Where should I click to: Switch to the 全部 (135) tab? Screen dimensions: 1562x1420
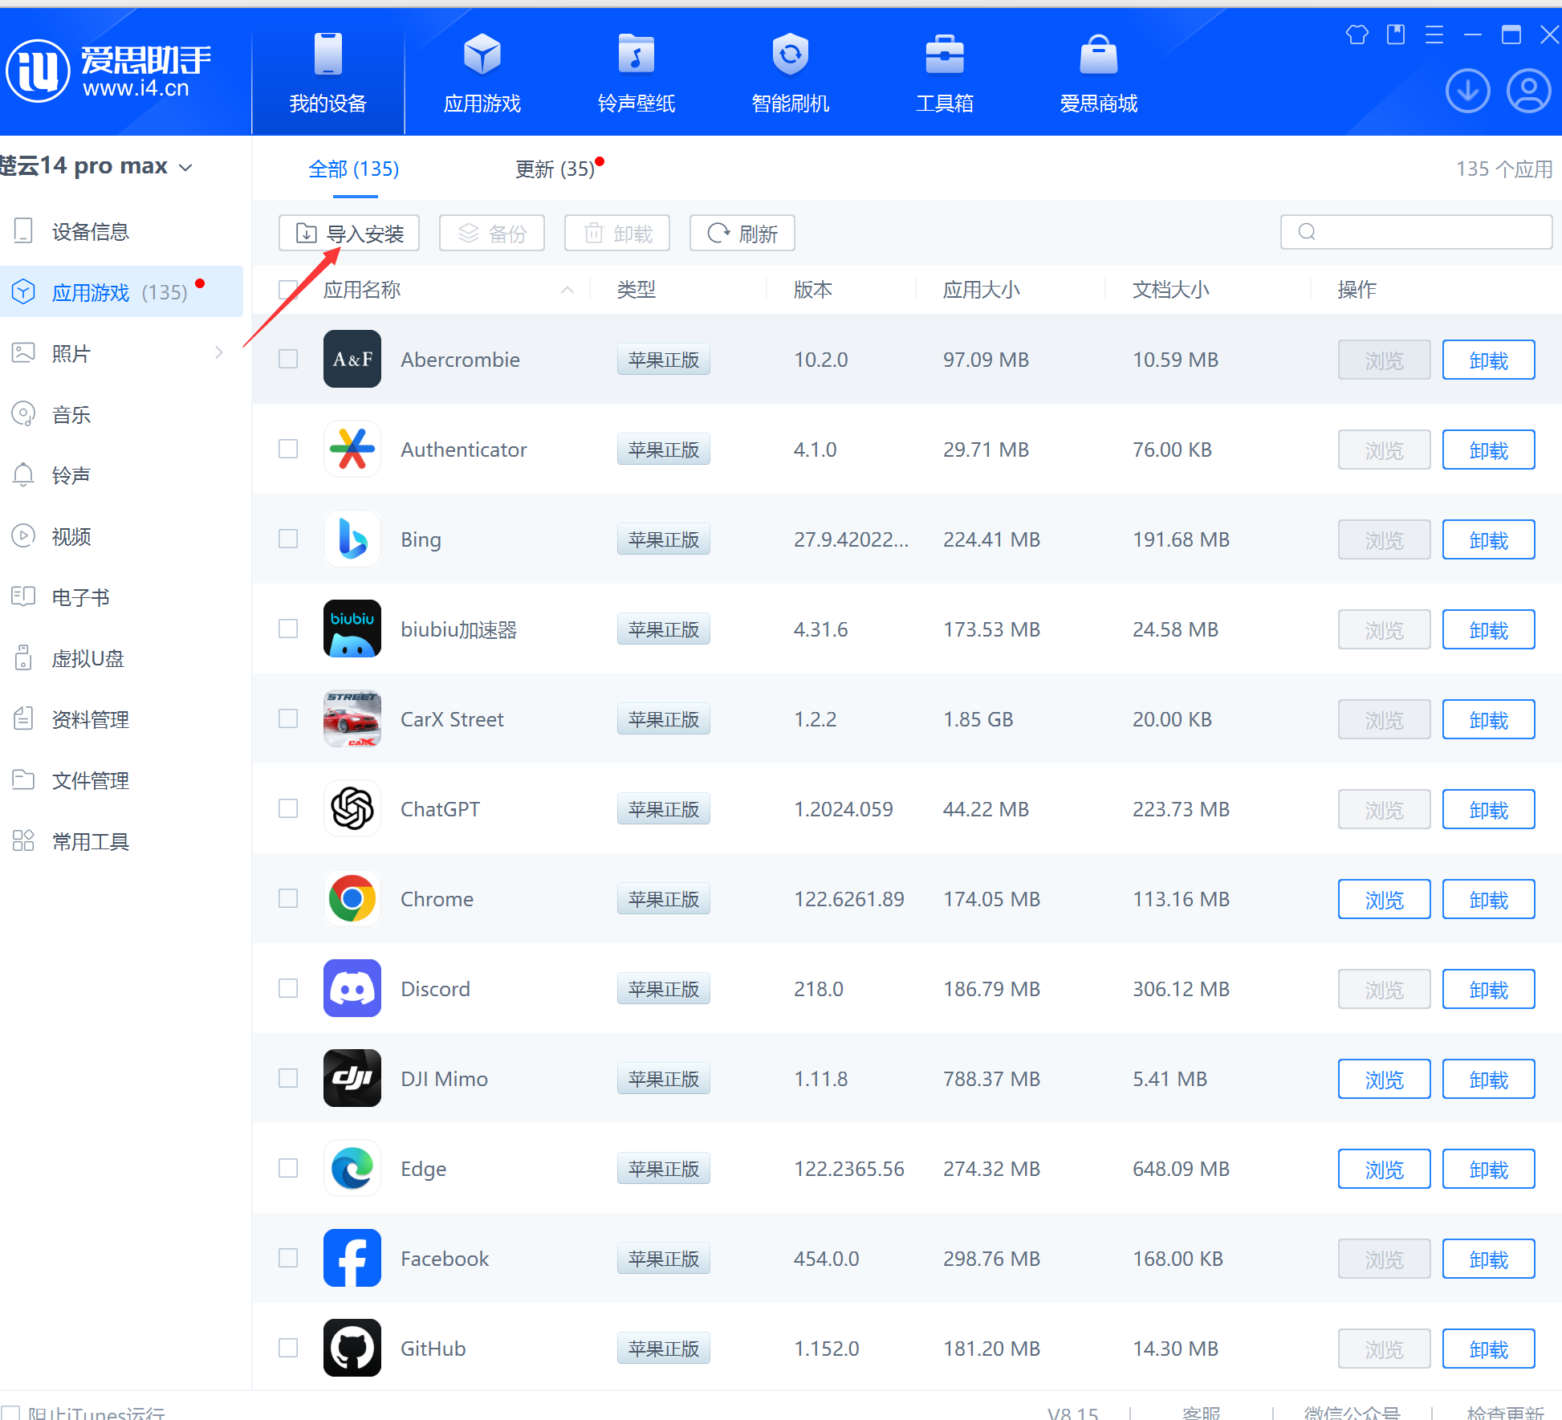[354, 169]
